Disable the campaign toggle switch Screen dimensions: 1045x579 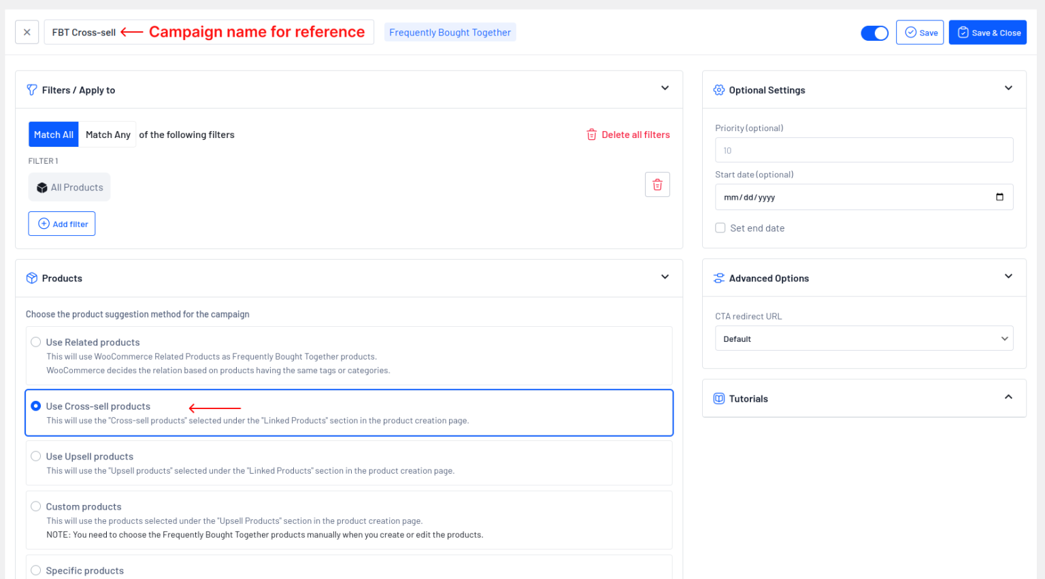874,32
